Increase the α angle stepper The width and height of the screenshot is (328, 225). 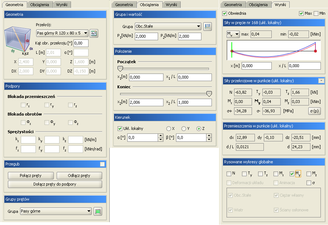(x=161, y=136)
